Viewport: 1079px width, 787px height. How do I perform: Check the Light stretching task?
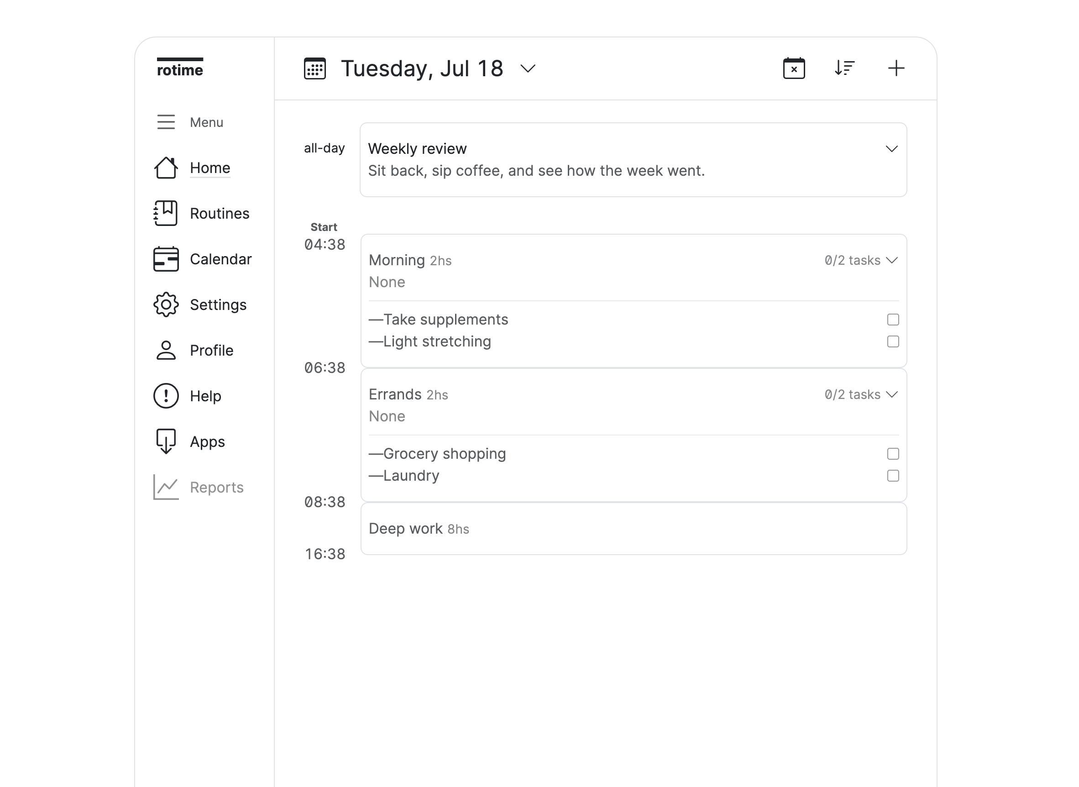coord(893,341)
